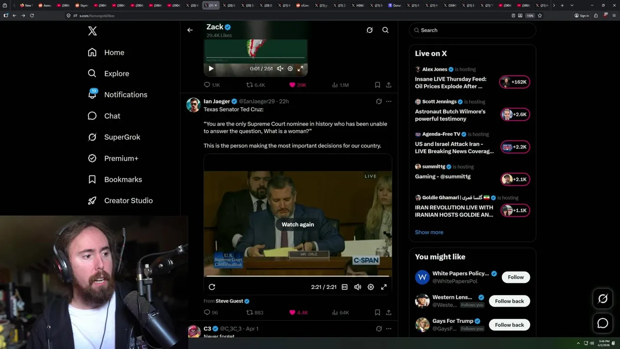The width and height of the screenshot is (620, 349).
Task: Open Notifications in the sidebar
Action: [117, 95]
